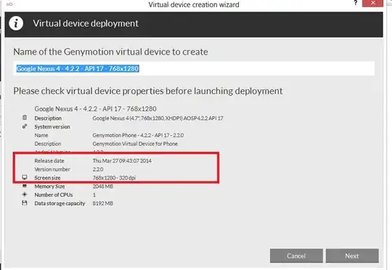This screenshot has height=270, width=392.
Task: Click the info icon in the header
Action: point(16,24)
